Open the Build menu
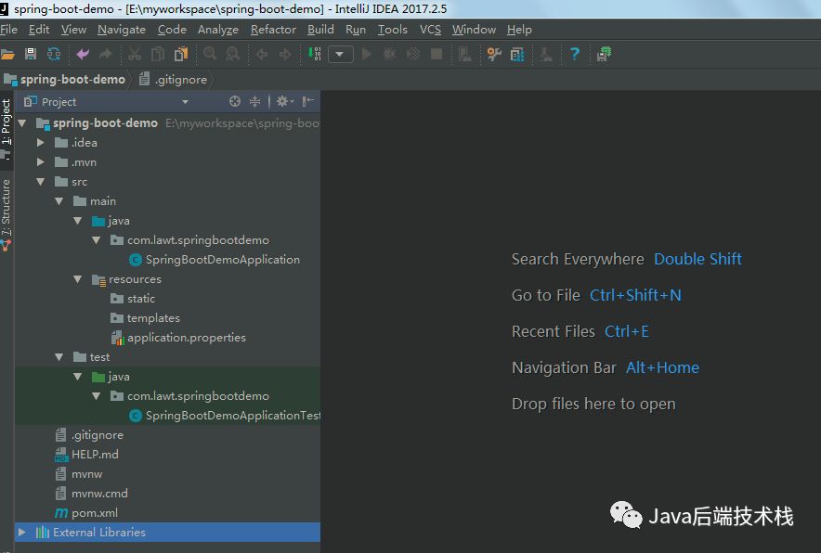The image size is (821, 553). pos(320,30)
